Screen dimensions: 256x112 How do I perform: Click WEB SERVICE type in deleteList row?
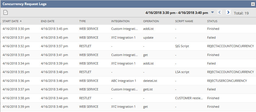click(x=89, y=81)
